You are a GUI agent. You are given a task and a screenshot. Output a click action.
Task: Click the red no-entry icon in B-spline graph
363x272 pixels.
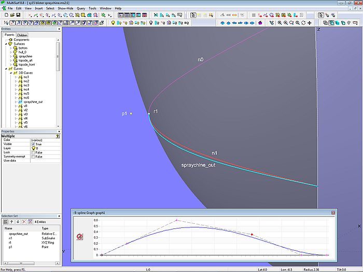80,236
